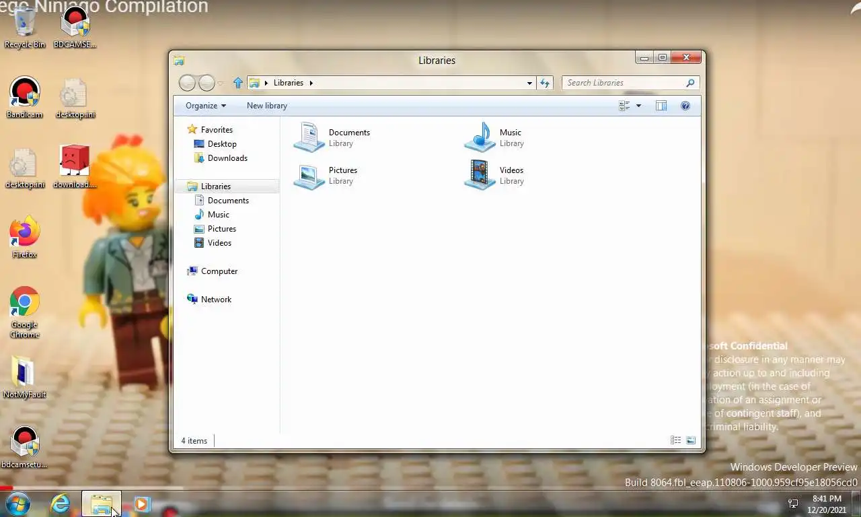Select Favorites in navigation pane
The width and height of the screenshot is (861, 517).
click(217, 130)
